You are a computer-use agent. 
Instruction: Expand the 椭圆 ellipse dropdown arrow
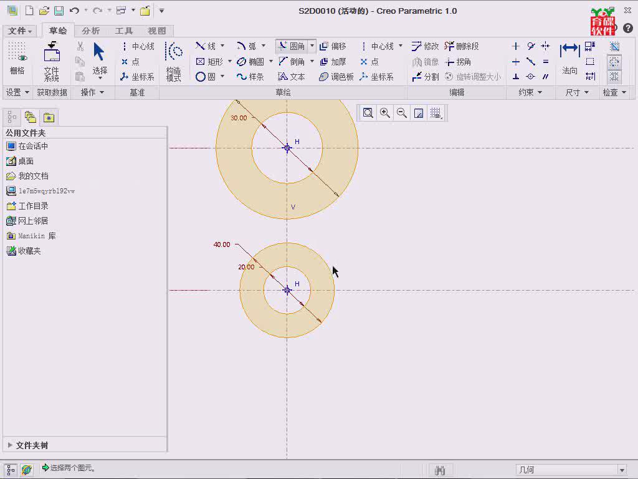271,61
